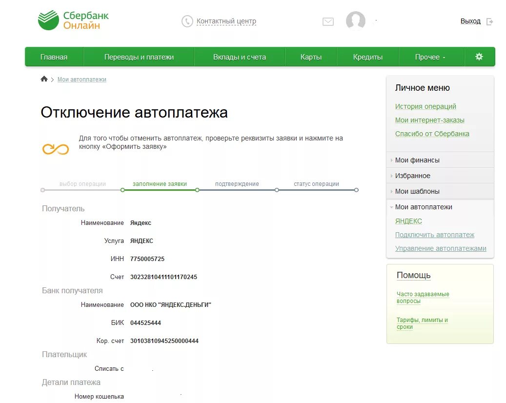Open Часто задаваемые вопросы link

click(423, 298)
